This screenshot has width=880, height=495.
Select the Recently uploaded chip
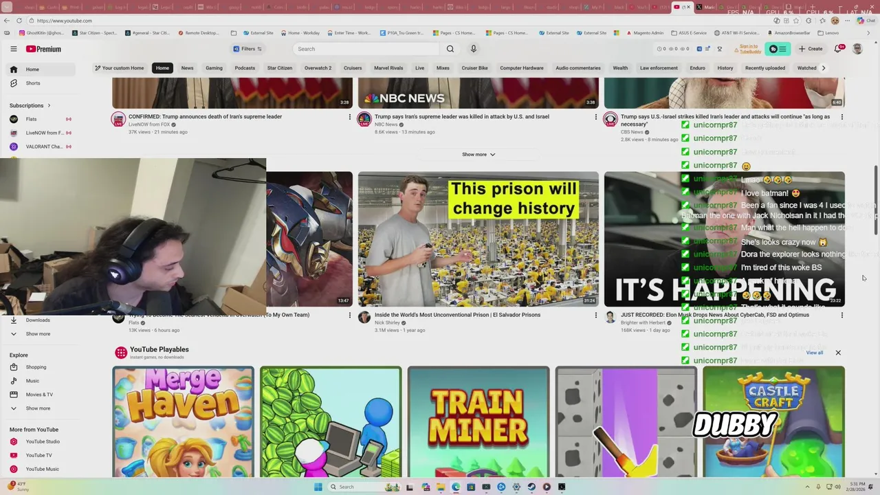tap(765, 68)
